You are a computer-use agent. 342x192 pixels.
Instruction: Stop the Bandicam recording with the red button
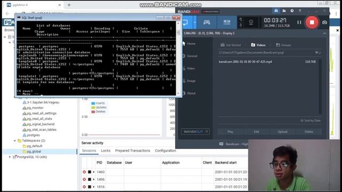(312, 22)
